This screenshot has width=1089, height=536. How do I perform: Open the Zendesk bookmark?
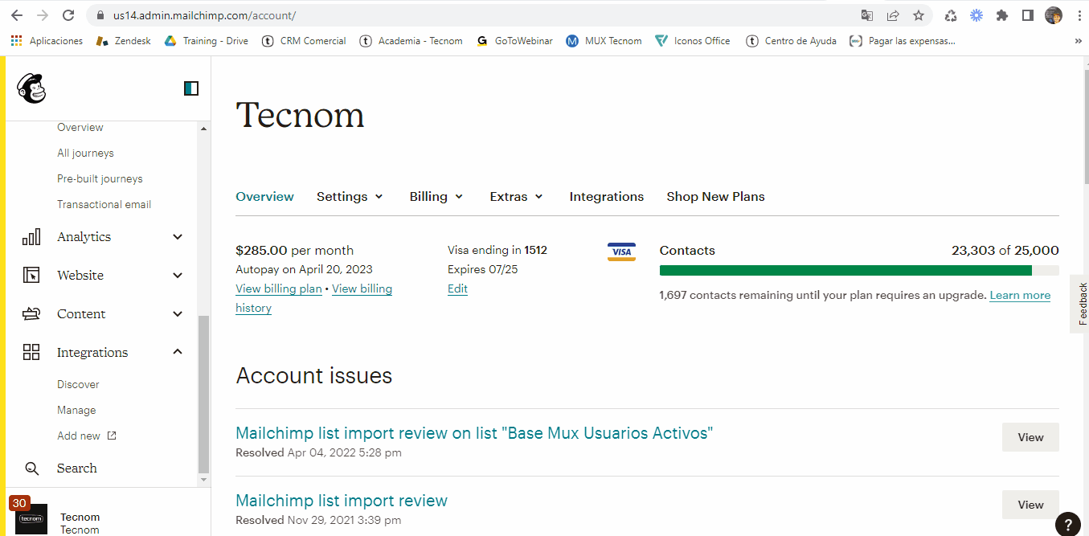[x=123, y=40]
